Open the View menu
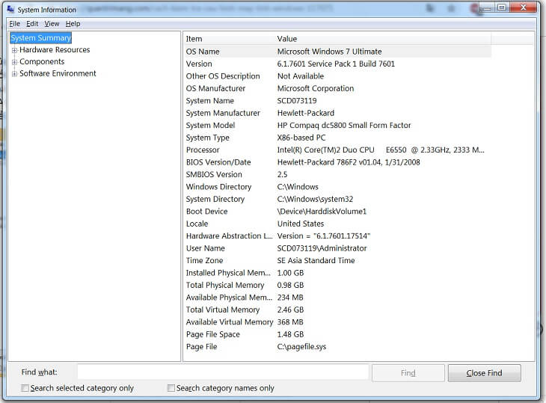The height and width of the screenshot is (403, 546). tap(52, 24)
